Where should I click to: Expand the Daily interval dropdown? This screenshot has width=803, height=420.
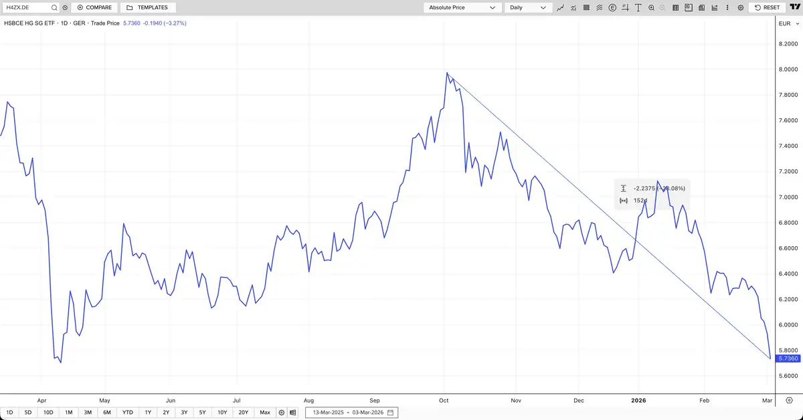[529, 7]
